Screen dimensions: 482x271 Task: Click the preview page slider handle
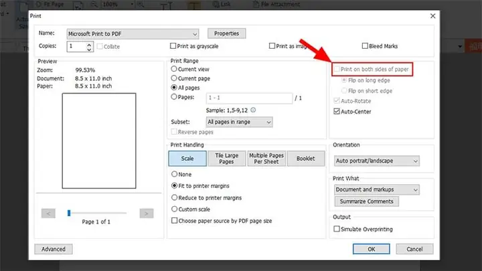[69, 213]
